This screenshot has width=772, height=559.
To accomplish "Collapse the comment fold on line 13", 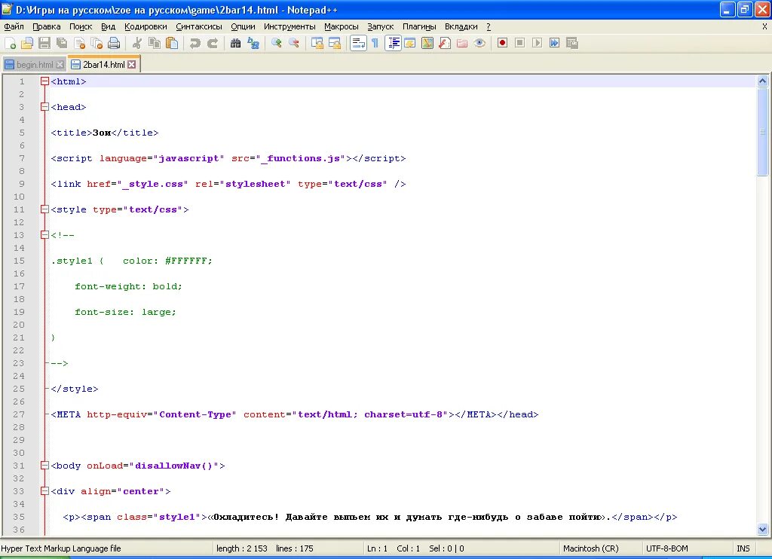I will click(x=44, y=235).
